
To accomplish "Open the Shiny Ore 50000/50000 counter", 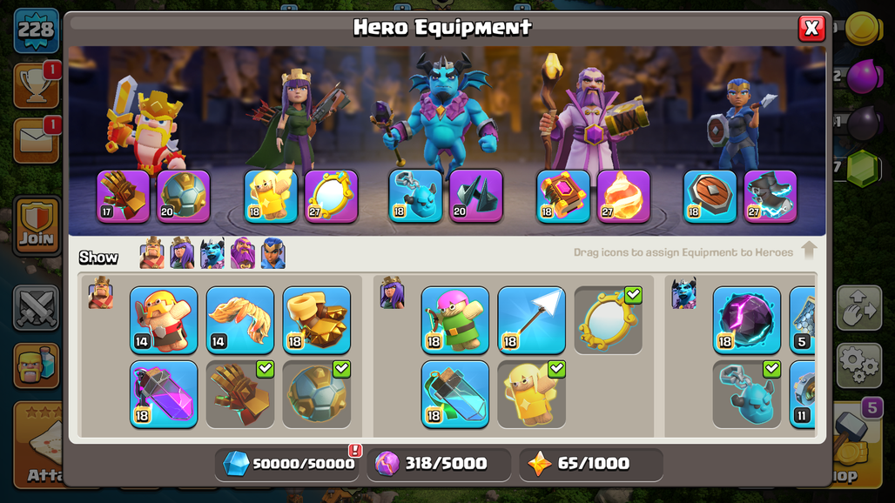I will pos(287,464).
